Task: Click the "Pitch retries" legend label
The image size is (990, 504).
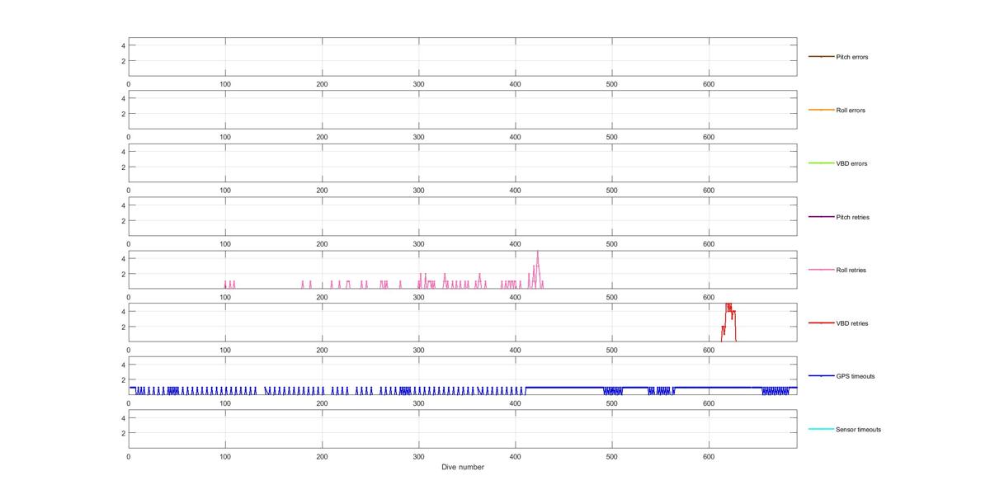Action: point(852,217)
